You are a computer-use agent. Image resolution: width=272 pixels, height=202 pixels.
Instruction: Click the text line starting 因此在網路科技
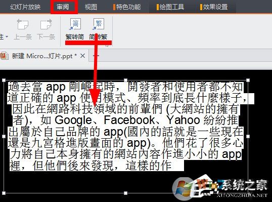click(125, 109)
